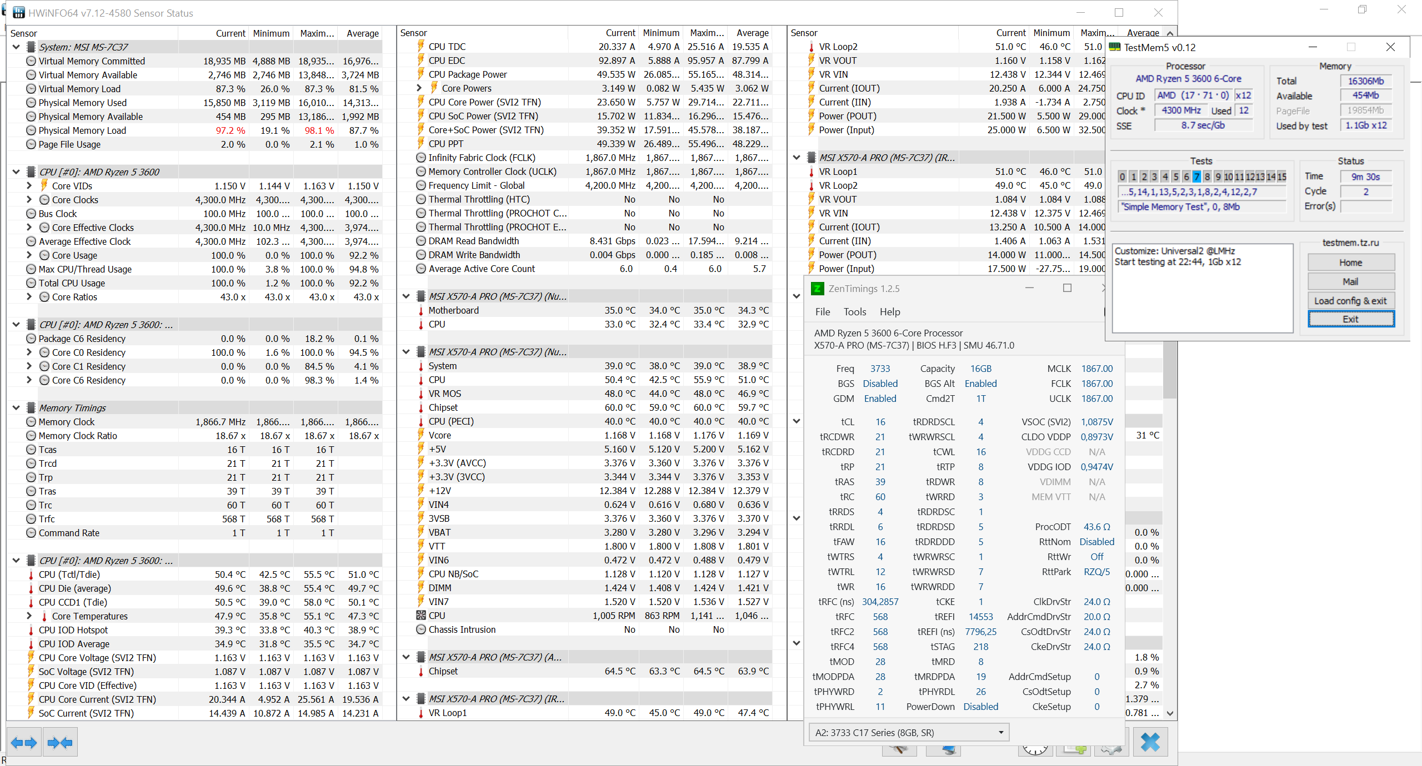Viewport: 1422px width, 766px height.
Task: Click the clock reset icon in HWiNFO toolbar
Action: point(1035,750)
